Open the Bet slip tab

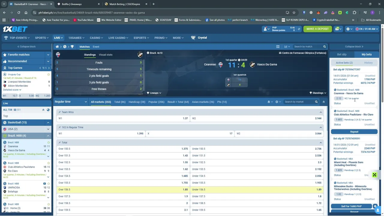(x=342, y=55)
